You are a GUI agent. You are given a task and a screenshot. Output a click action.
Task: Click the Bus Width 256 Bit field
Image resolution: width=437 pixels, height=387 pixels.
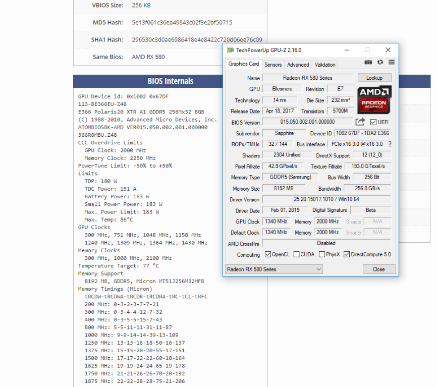coord(372,177)
